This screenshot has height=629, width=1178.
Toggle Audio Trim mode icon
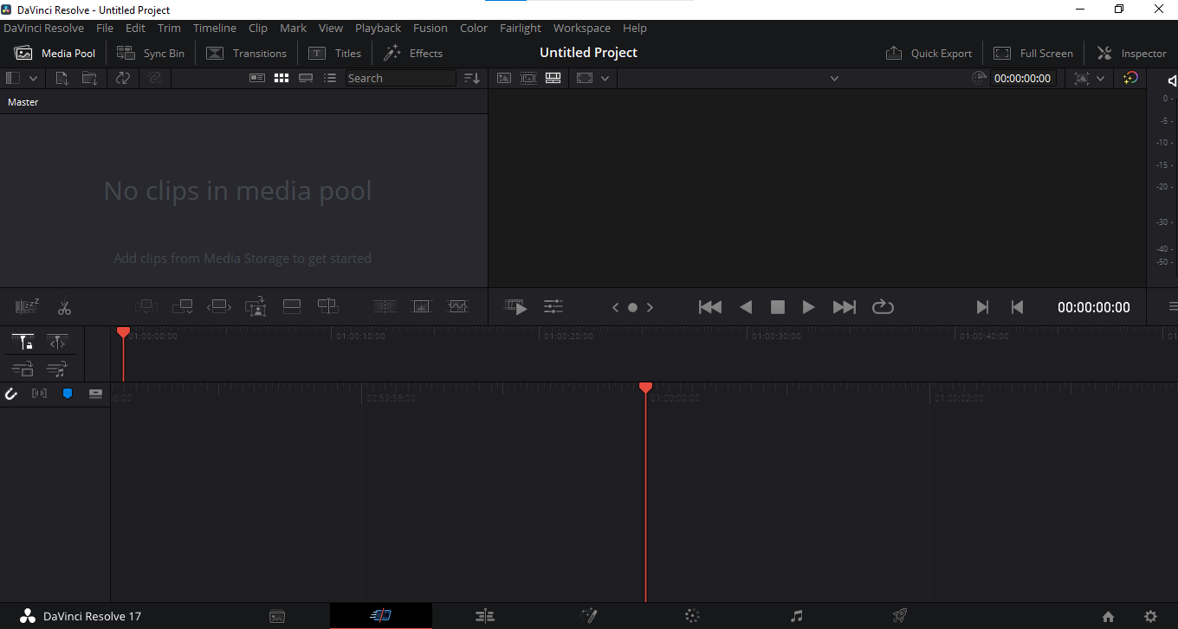39,394
